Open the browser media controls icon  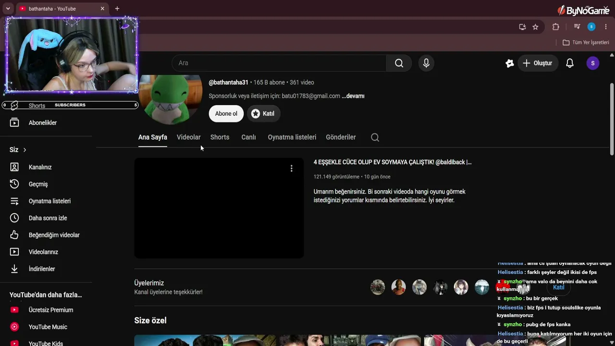577,27
